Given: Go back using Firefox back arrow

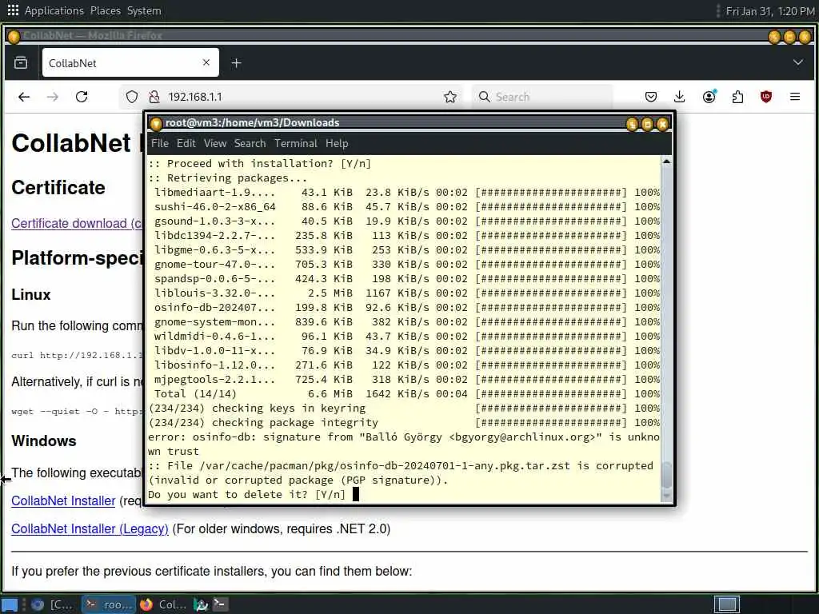Looking at the screenshot, I should (24, 97).
